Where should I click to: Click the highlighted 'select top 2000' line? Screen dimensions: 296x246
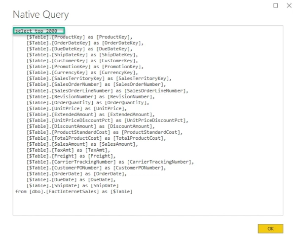pyautogui.click(x=36, y=31)
